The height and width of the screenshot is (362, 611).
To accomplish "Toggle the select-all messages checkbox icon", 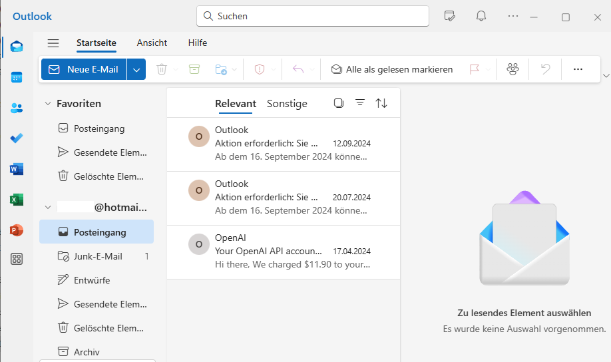I will [x=339, y=103].
